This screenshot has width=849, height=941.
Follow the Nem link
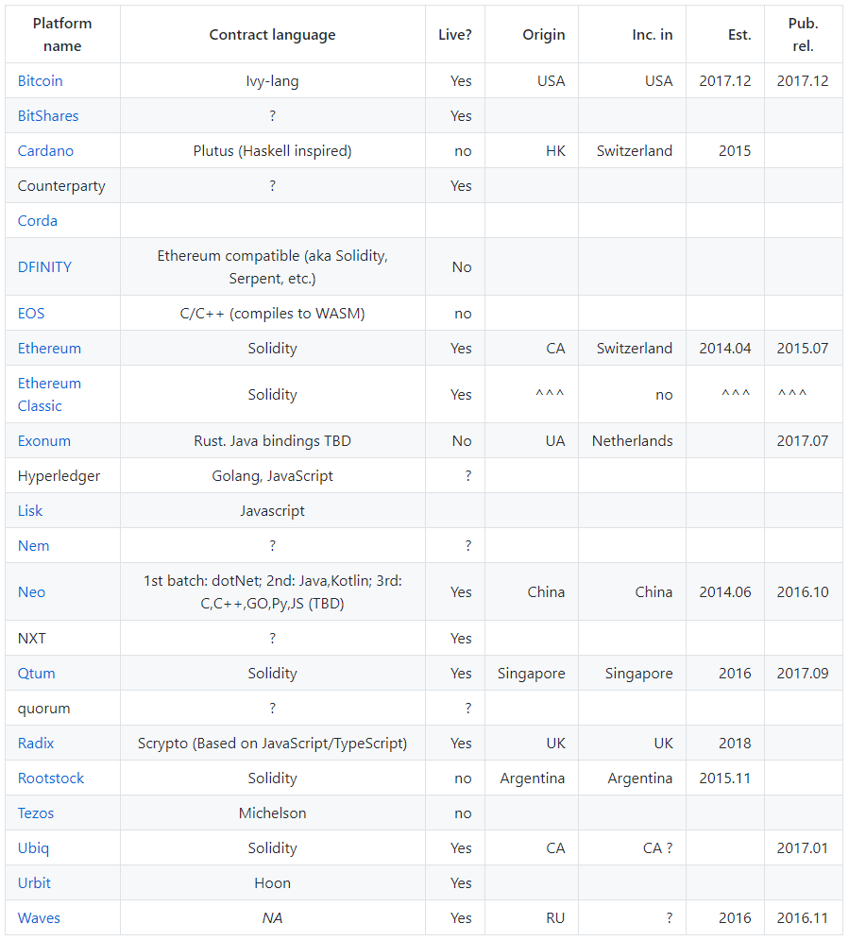point(34,546)
